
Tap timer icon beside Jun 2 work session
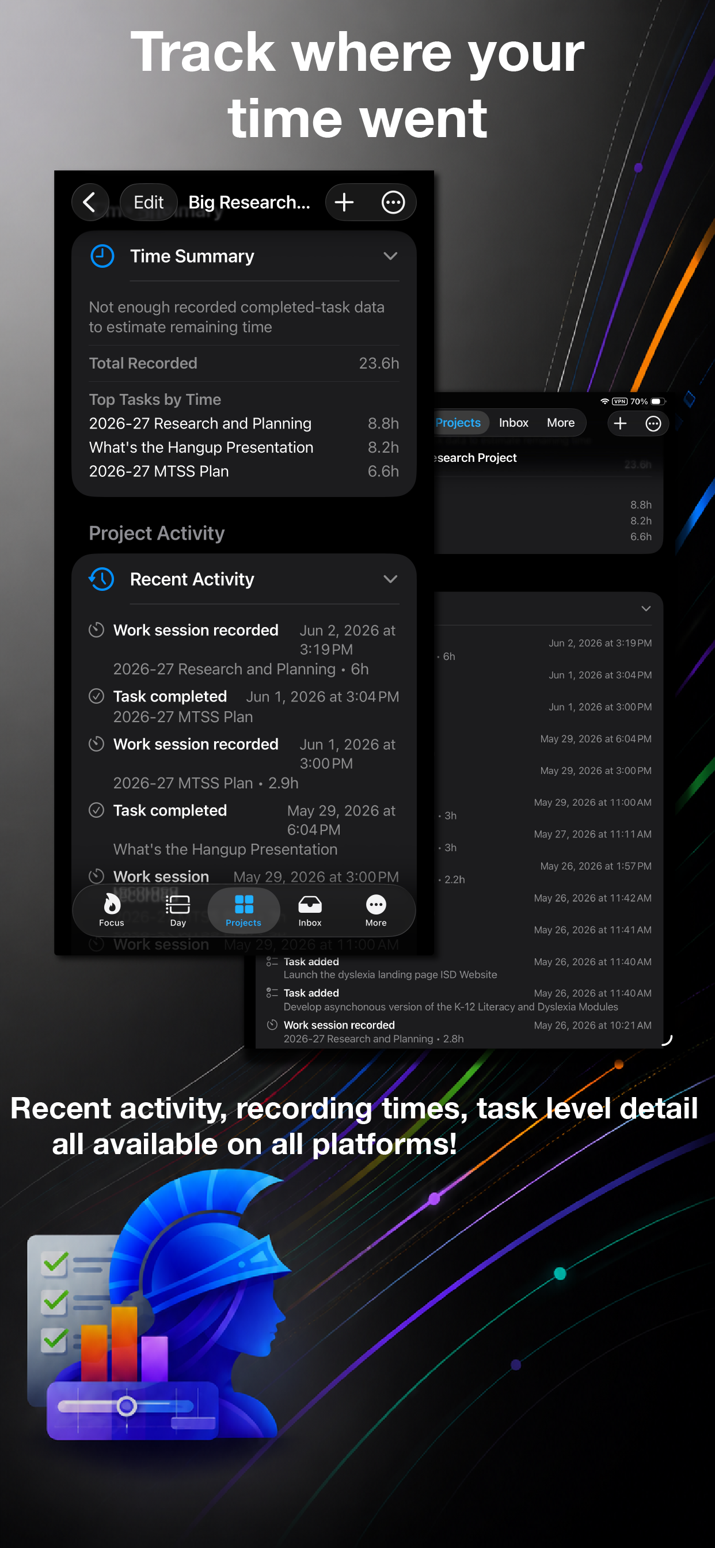click(96, 630)
